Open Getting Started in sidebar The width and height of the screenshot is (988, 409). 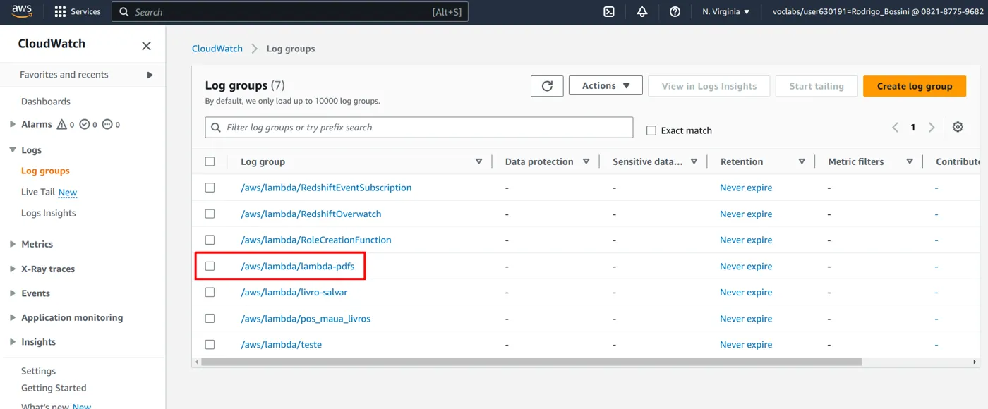(54, 388)
